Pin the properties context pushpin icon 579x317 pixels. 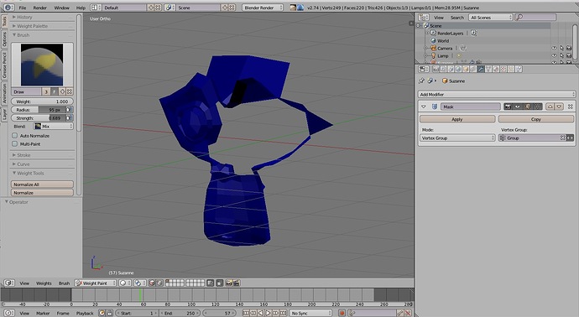(x=422, y=81)
